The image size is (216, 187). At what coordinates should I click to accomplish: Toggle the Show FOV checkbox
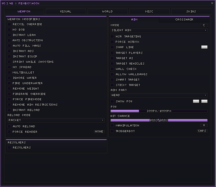pyautogui.click(x=112, y=101)
